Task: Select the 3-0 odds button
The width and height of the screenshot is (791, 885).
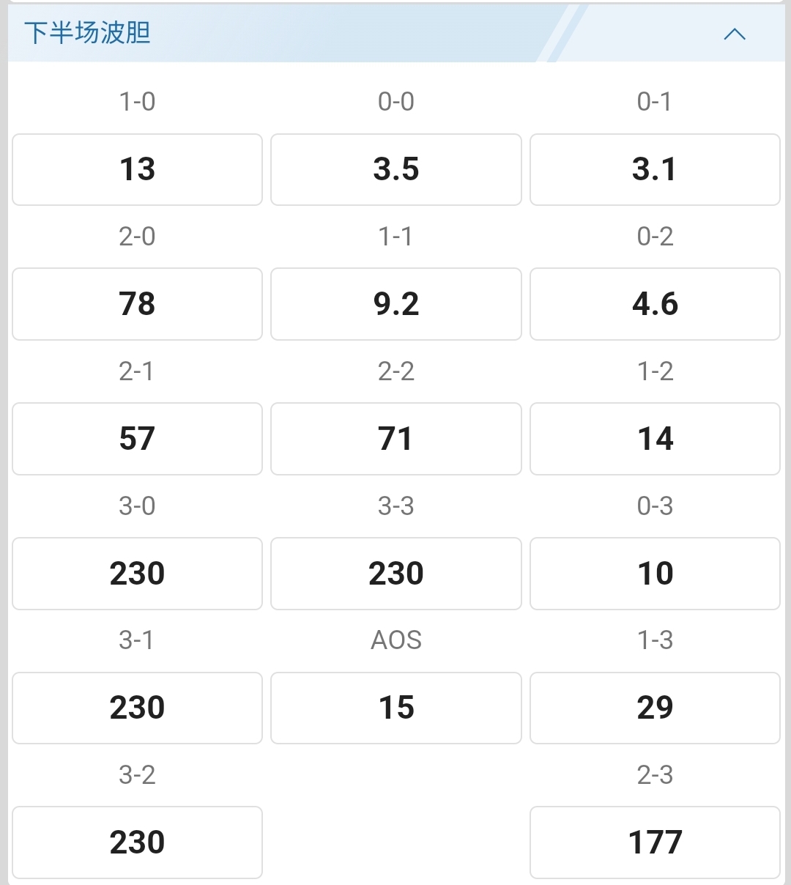Action: [x=137, y=574]
